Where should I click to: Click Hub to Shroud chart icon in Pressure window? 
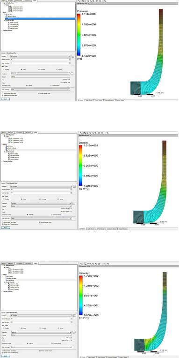click(x=8, y=26)
